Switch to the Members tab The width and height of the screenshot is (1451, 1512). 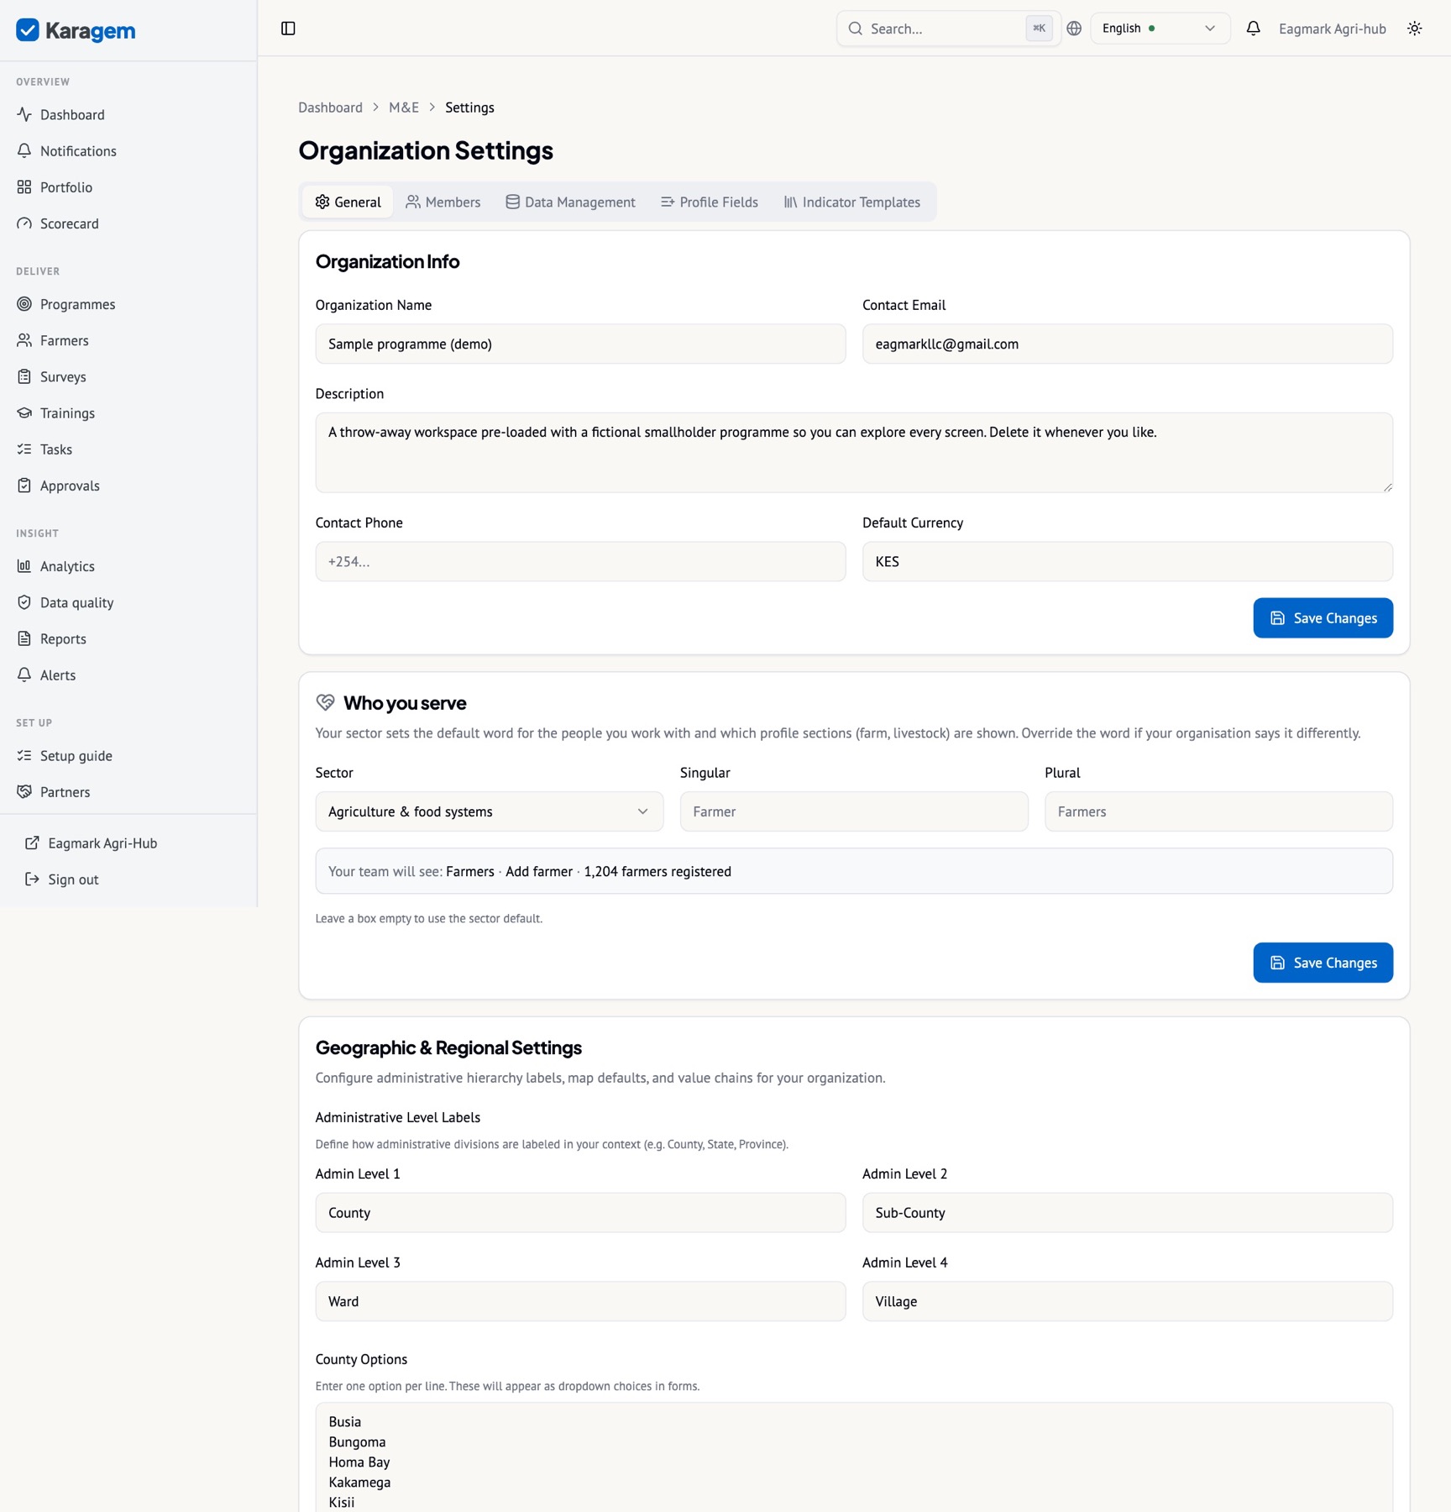(443, 202)
